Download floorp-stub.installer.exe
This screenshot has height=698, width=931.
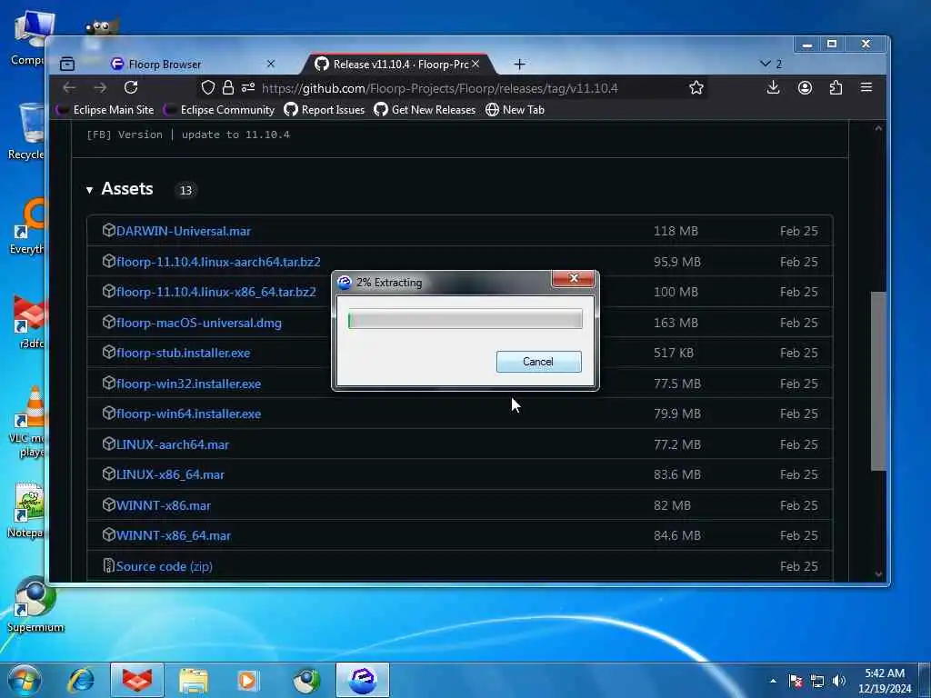183,354
